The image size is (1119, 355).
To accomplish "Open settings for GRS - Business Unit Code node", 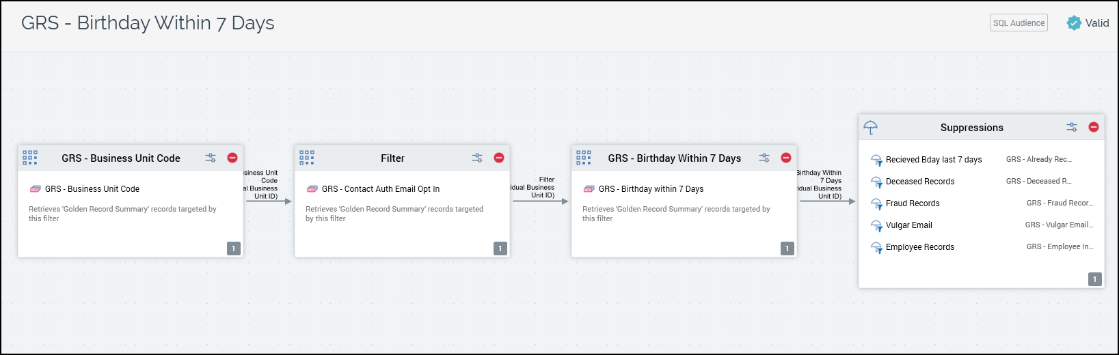I will click(211, 158).
